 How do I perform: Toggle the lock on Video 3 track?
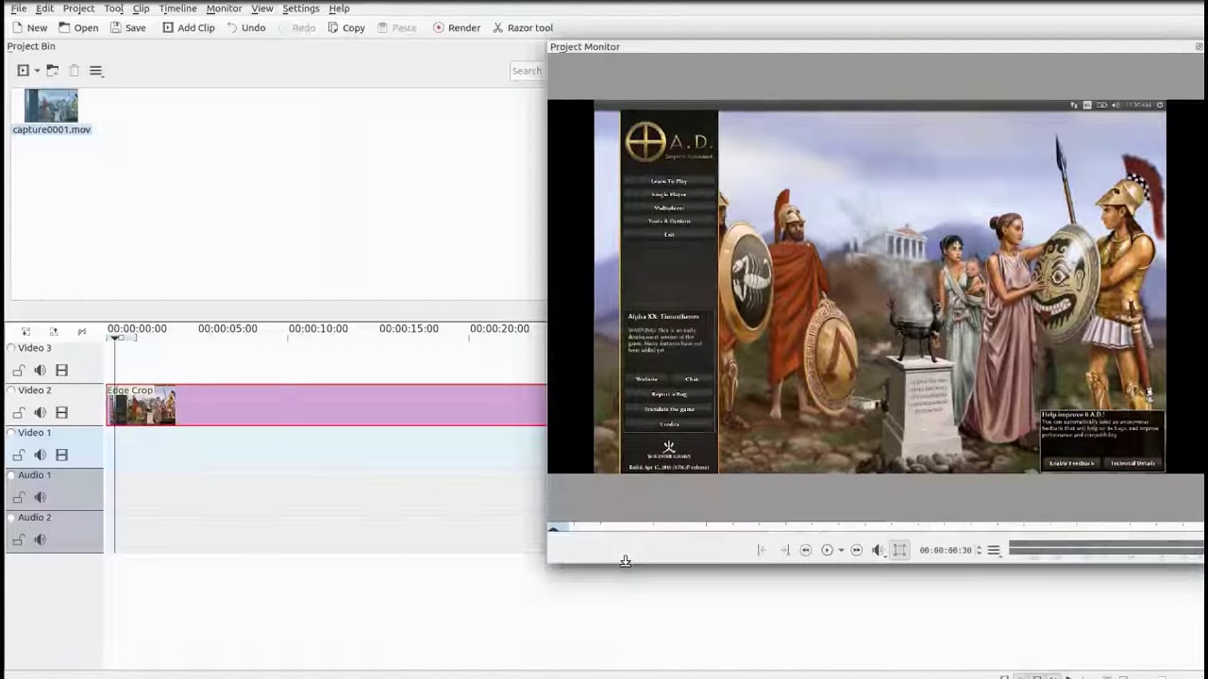tap(19, 371)
